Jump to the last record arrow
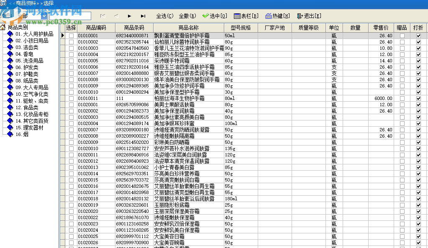 click(143, 16)
